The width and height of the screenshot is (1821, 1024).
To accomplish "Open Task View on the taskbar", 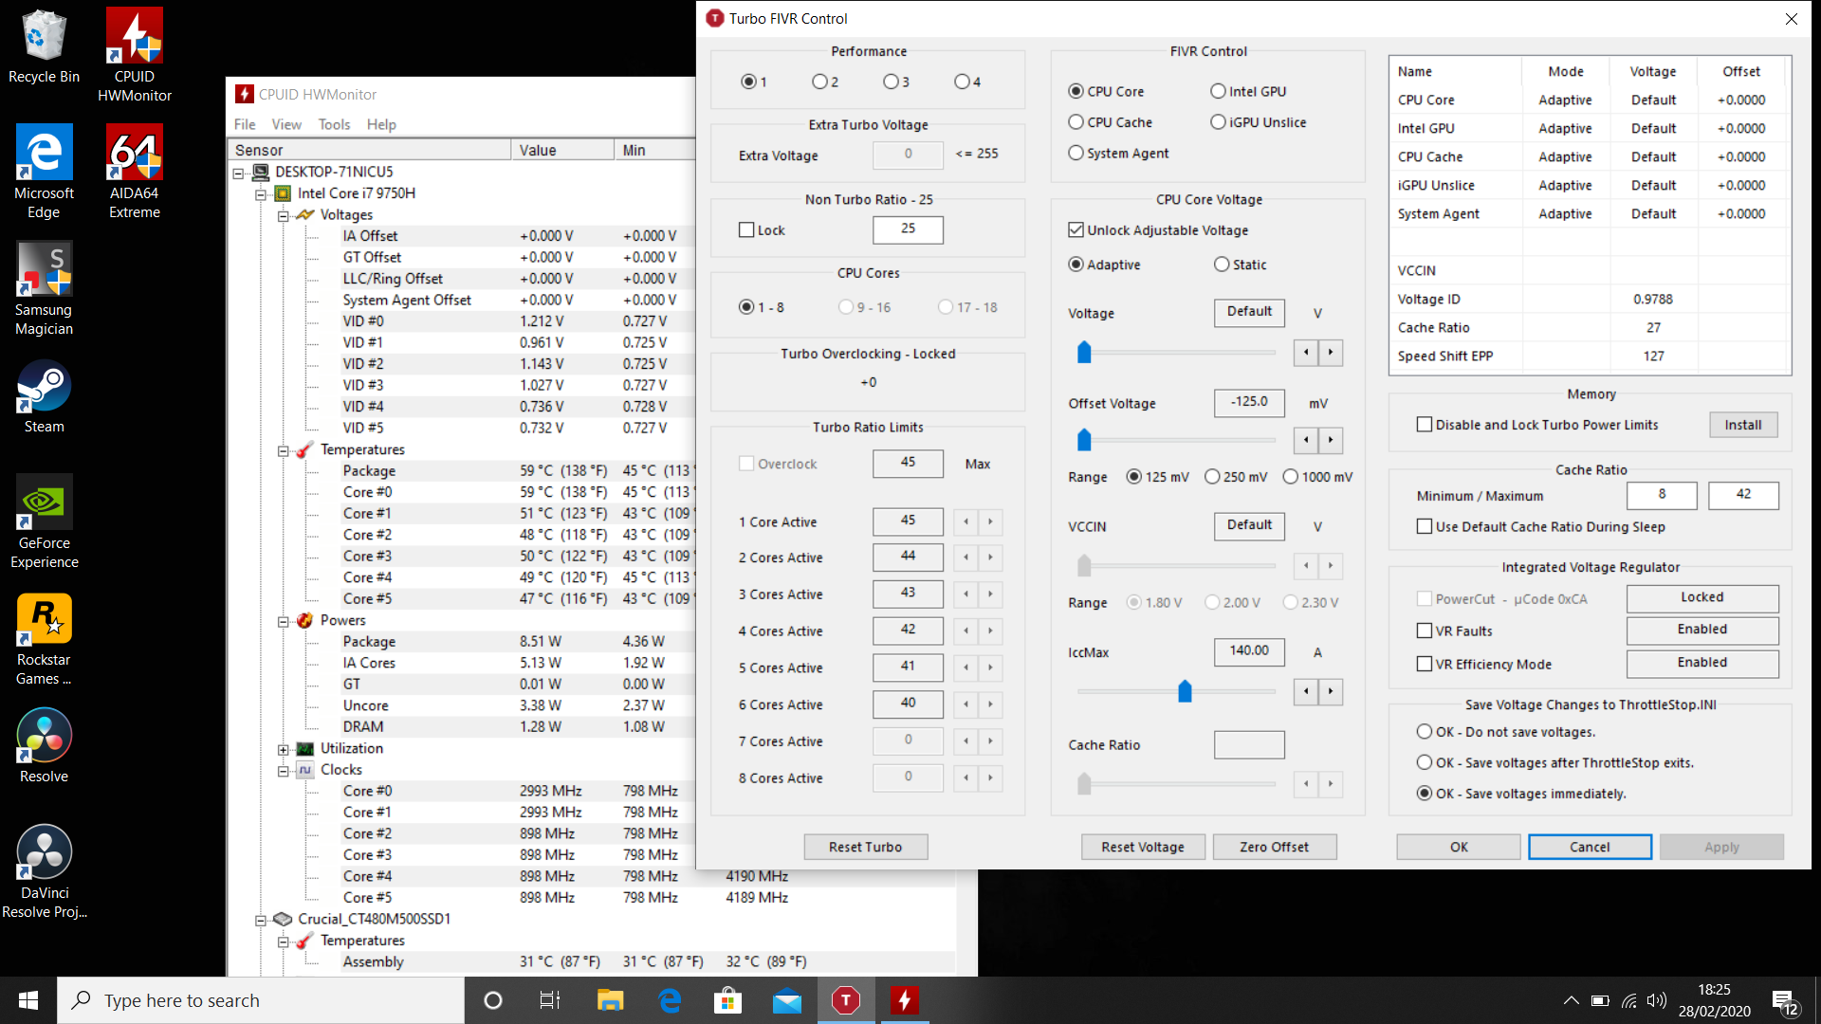I will (x=550, y=1000).
